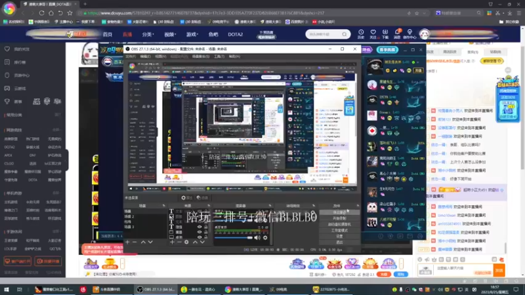The image size is (525, 295).
Task: Open audio settings gear in the OBS mixer
Action: [x=265, y=237]
